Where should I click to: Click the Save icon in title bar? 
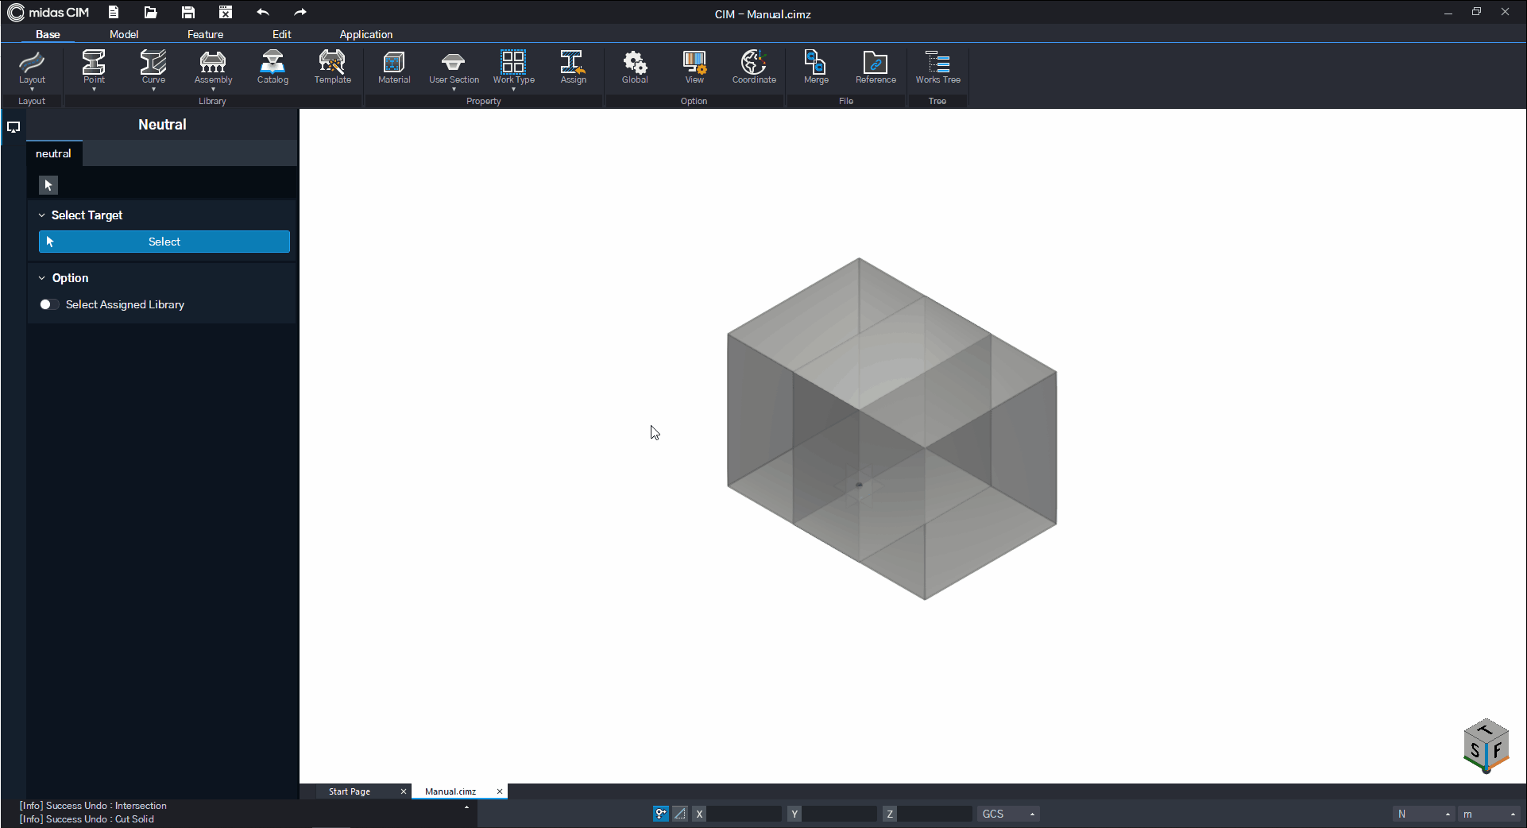pyautogui.click(x=188, y=12)
